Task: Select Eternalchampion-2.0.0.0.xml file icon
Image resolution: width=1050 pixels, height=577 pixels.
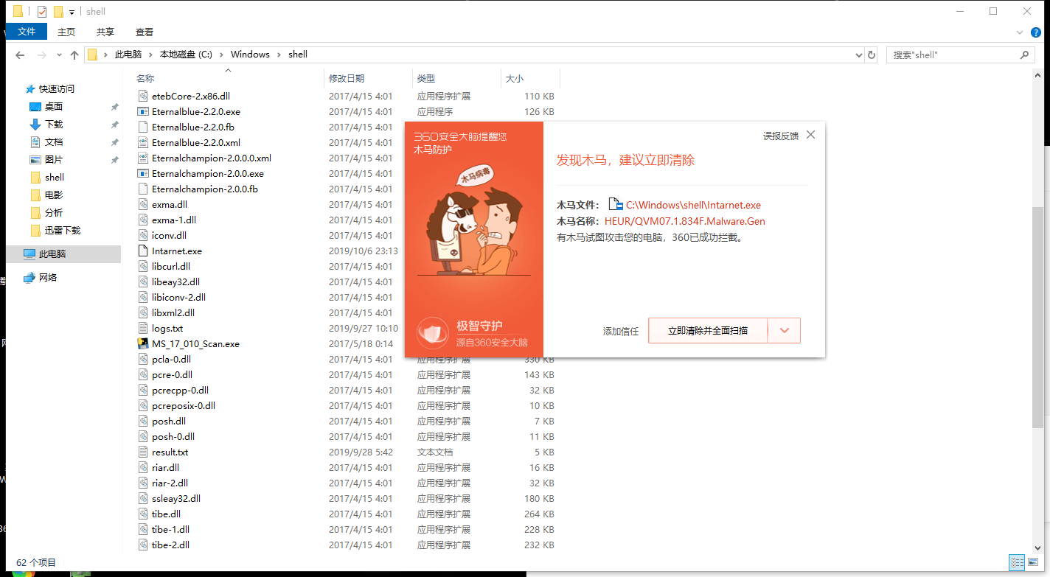Action: 144,158
